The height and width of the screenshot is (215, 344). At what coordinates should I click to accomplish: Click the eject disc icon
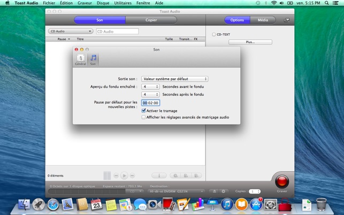tap(215, 191)
